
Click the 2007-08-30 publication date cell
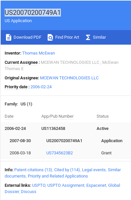[x=20, y=141]
